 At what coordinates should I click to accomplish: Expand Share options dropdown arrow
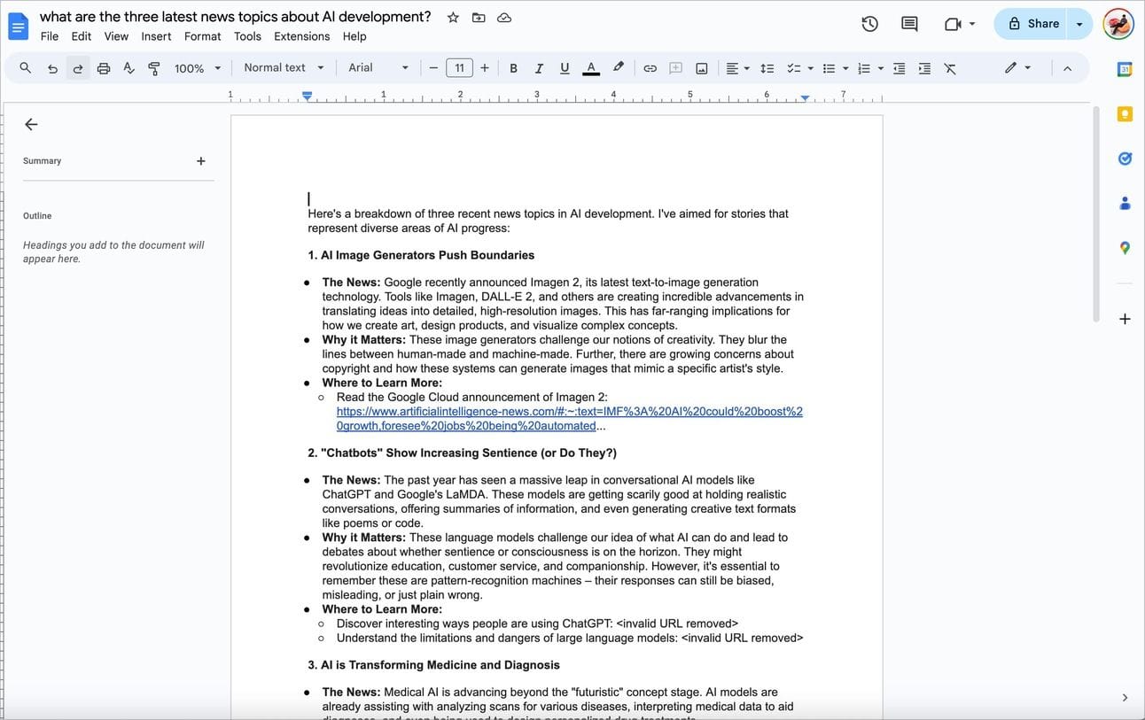tap(1079, 24)
